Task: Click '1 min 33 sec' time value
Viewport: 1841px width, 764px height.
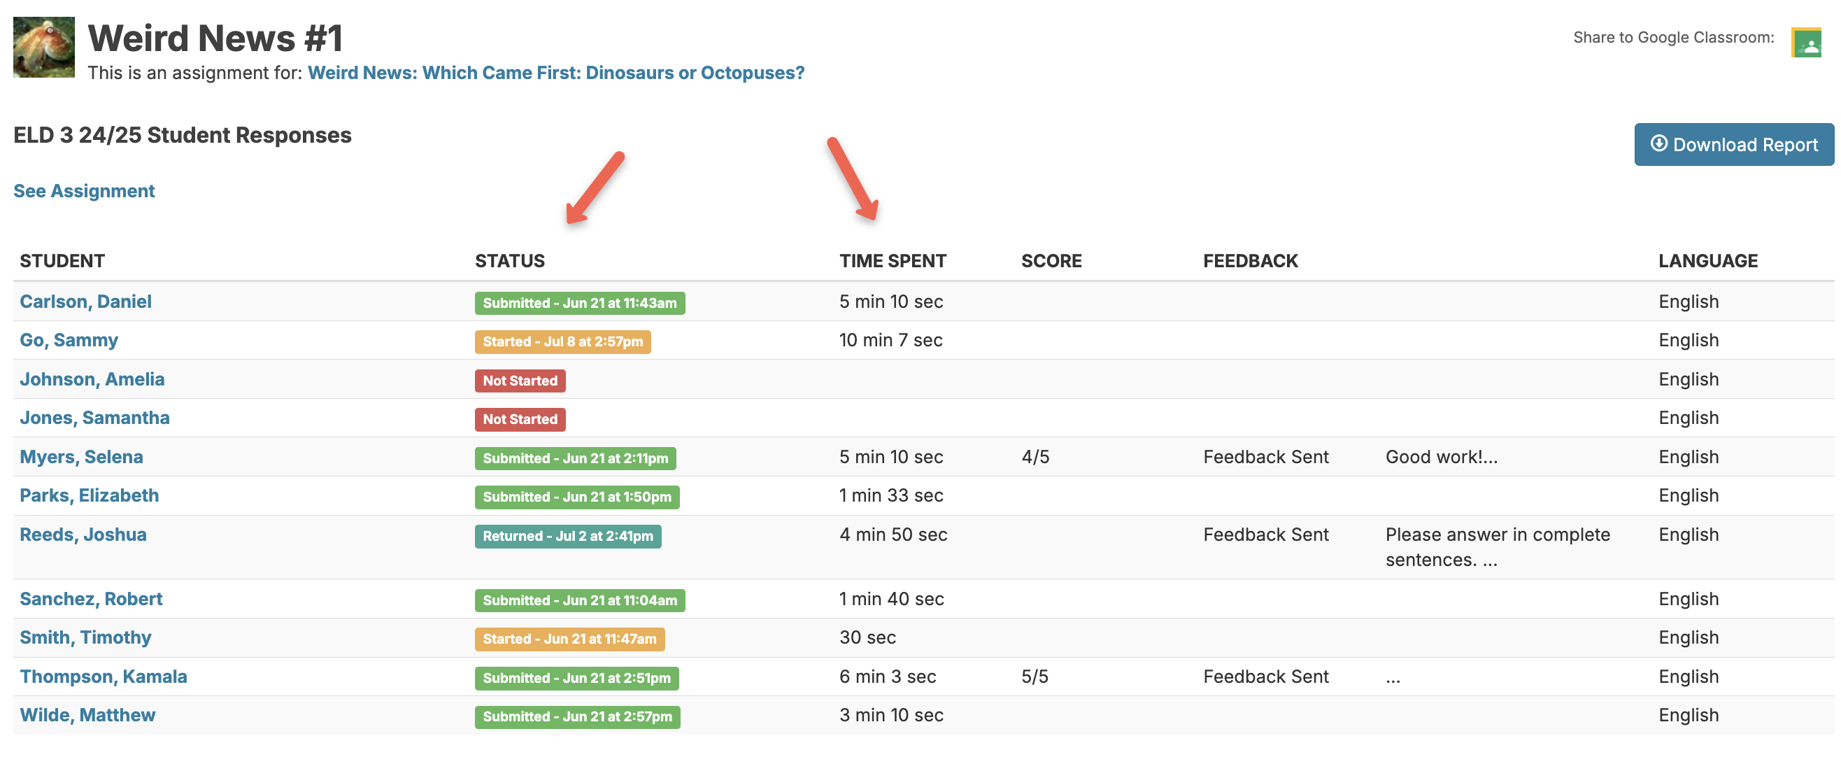Action: pyautogui.click(x=891, y=496)
